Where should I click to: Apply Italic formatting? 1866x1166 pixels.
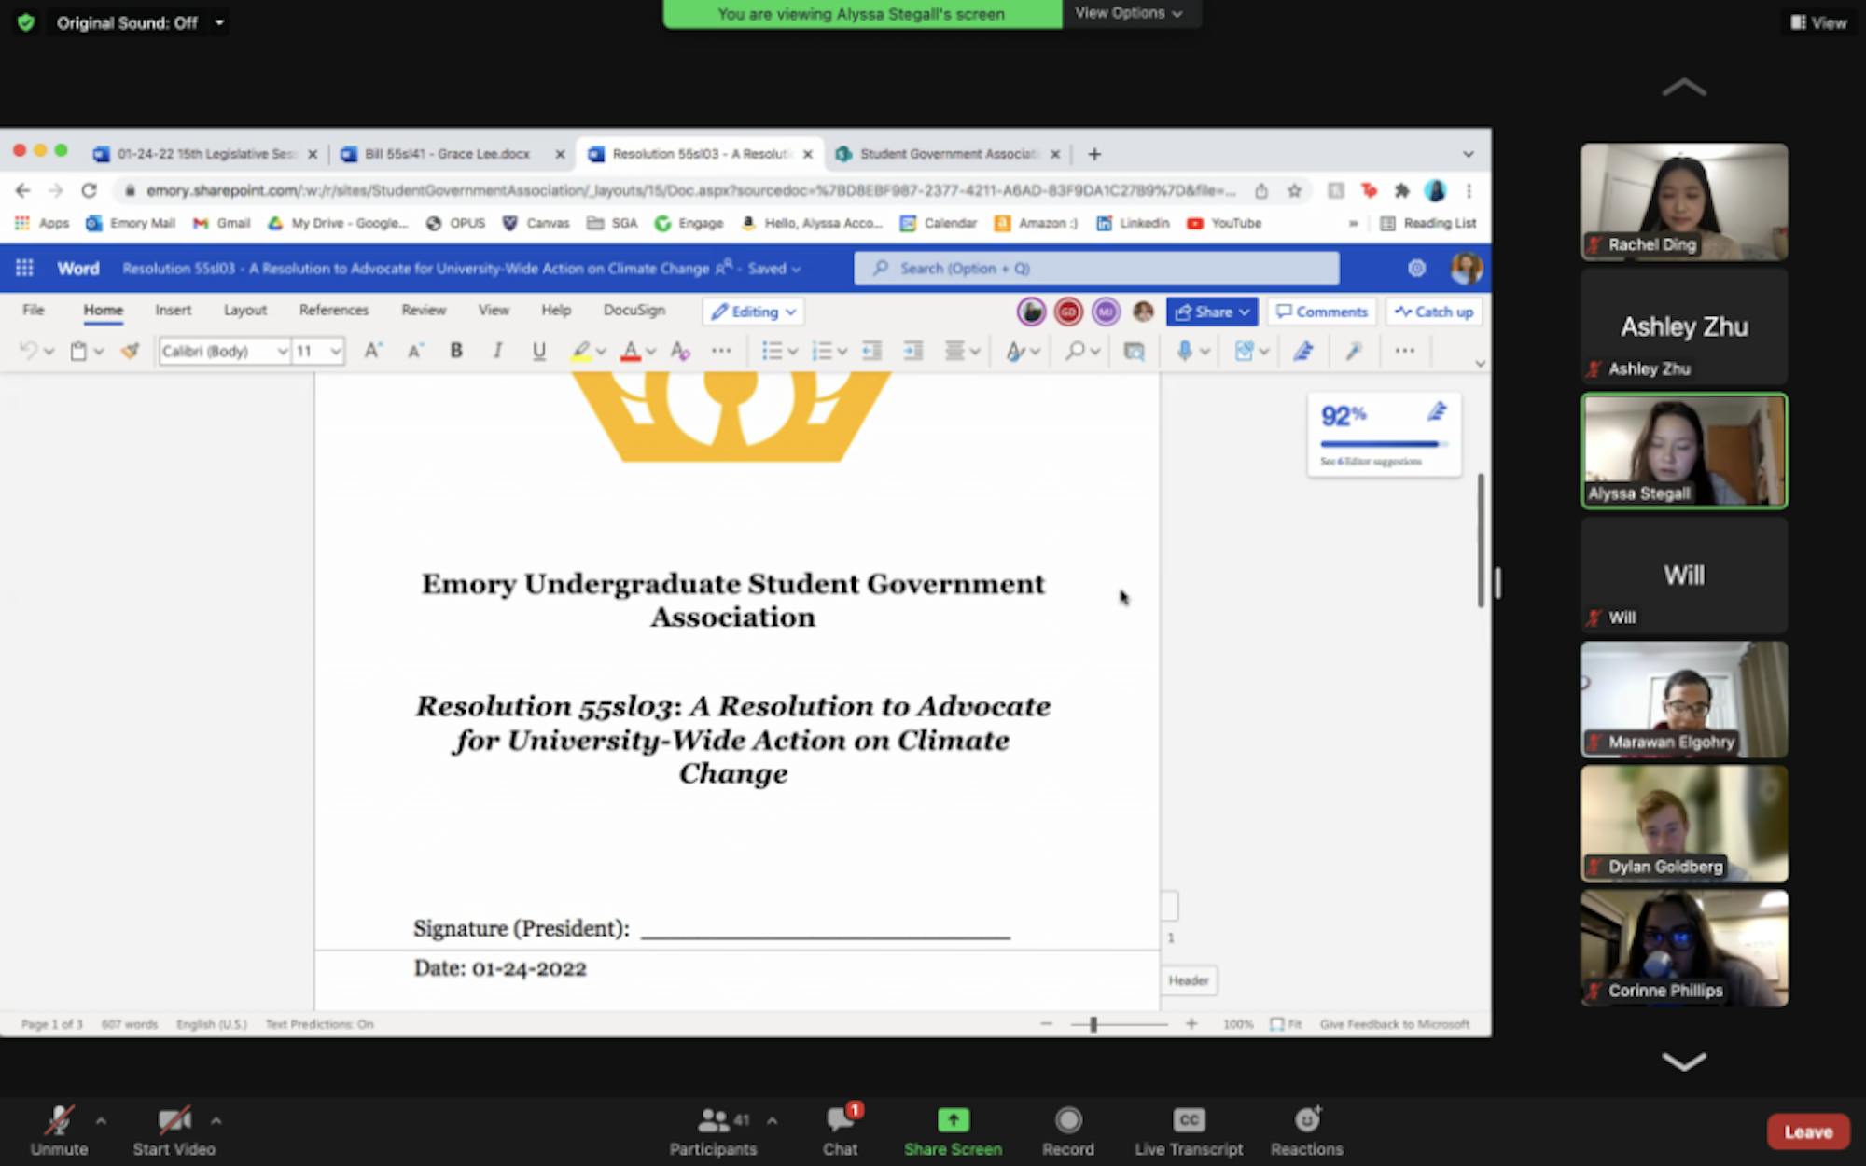[x=497, y=351]
